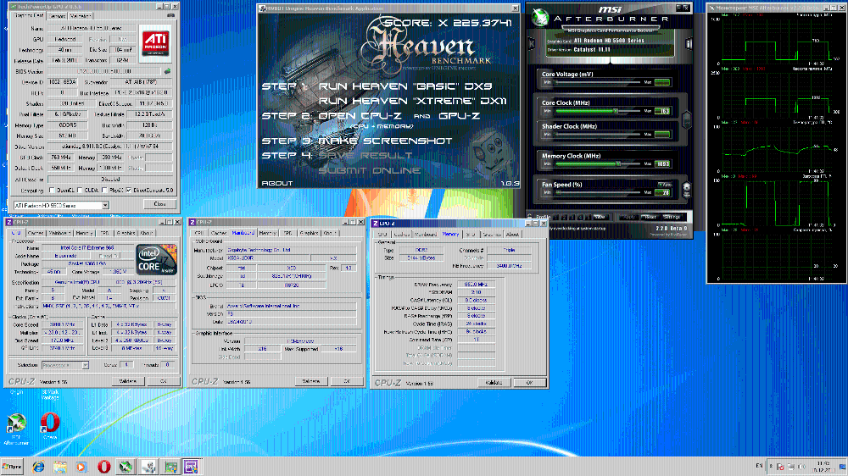The image size is (848, 476).
Task: Click the volume icon in the system tray
Action: [x=801, y=467]
